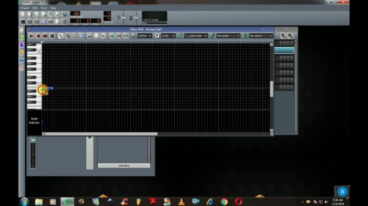Open the Edit menu
The image size is (368, 206).
35,8
